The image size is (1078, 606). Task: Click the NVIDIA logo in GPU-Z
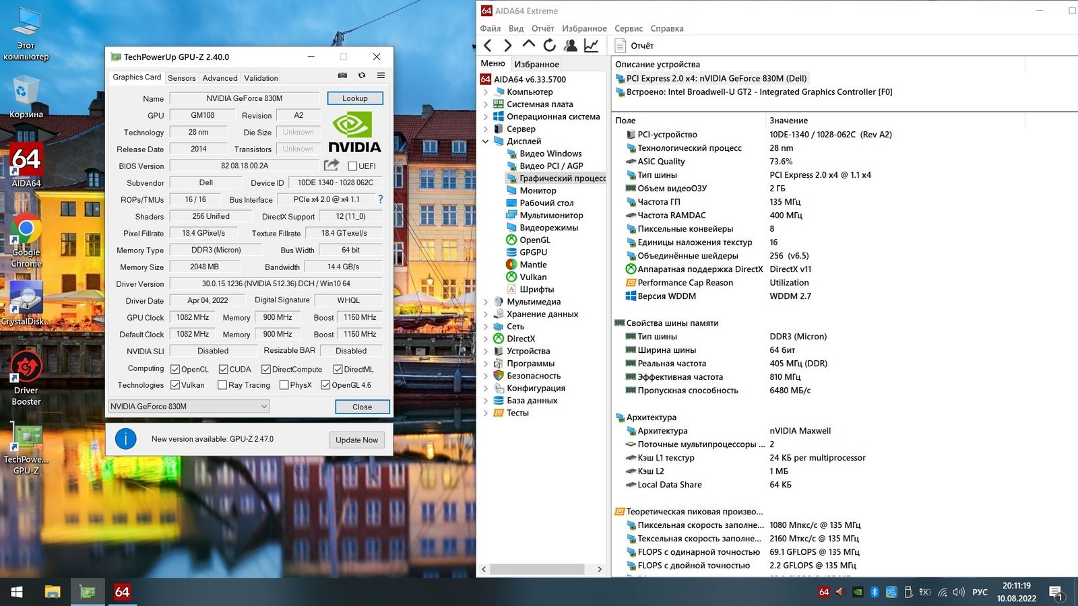pos(354,133)
